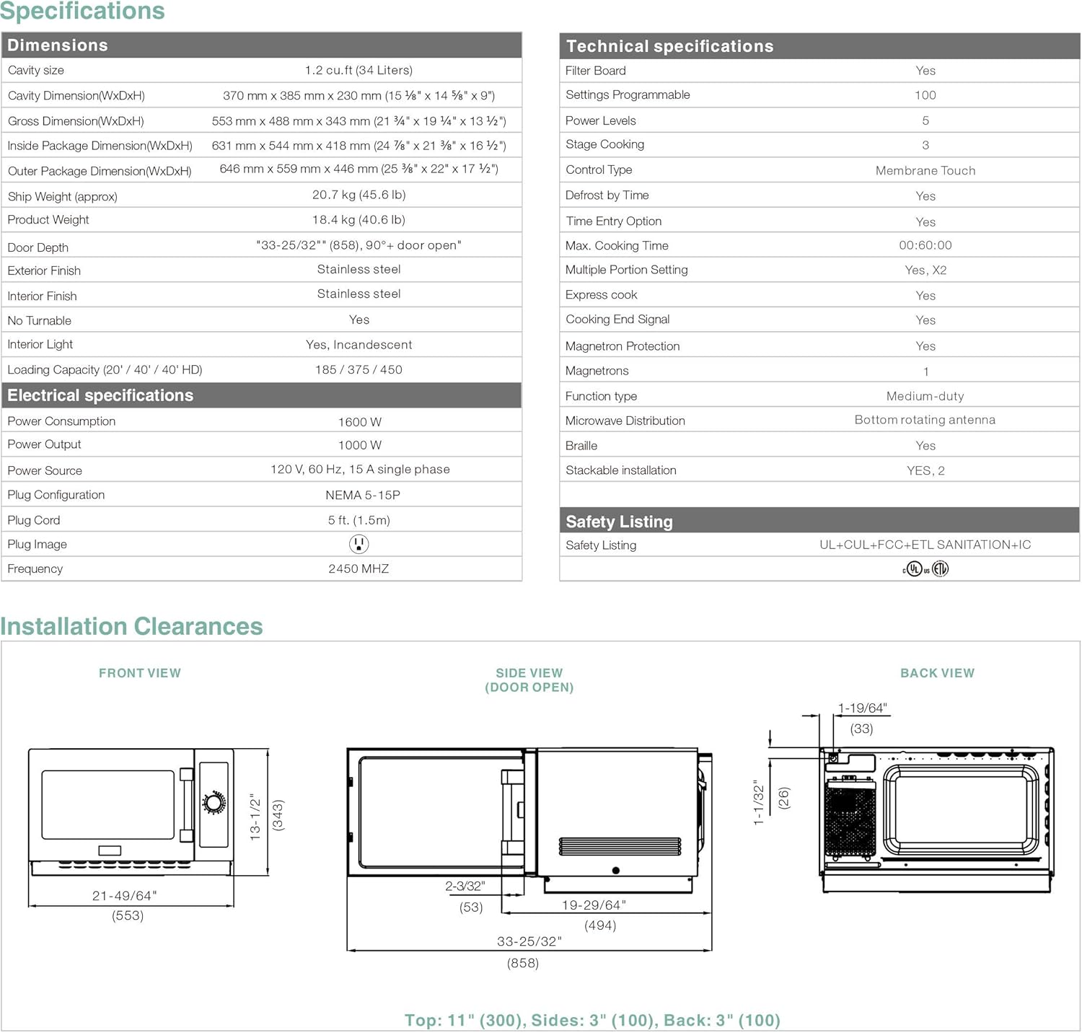Click the BACK VIEW label
This screenshot has width=1082, height=1033.
937,673
